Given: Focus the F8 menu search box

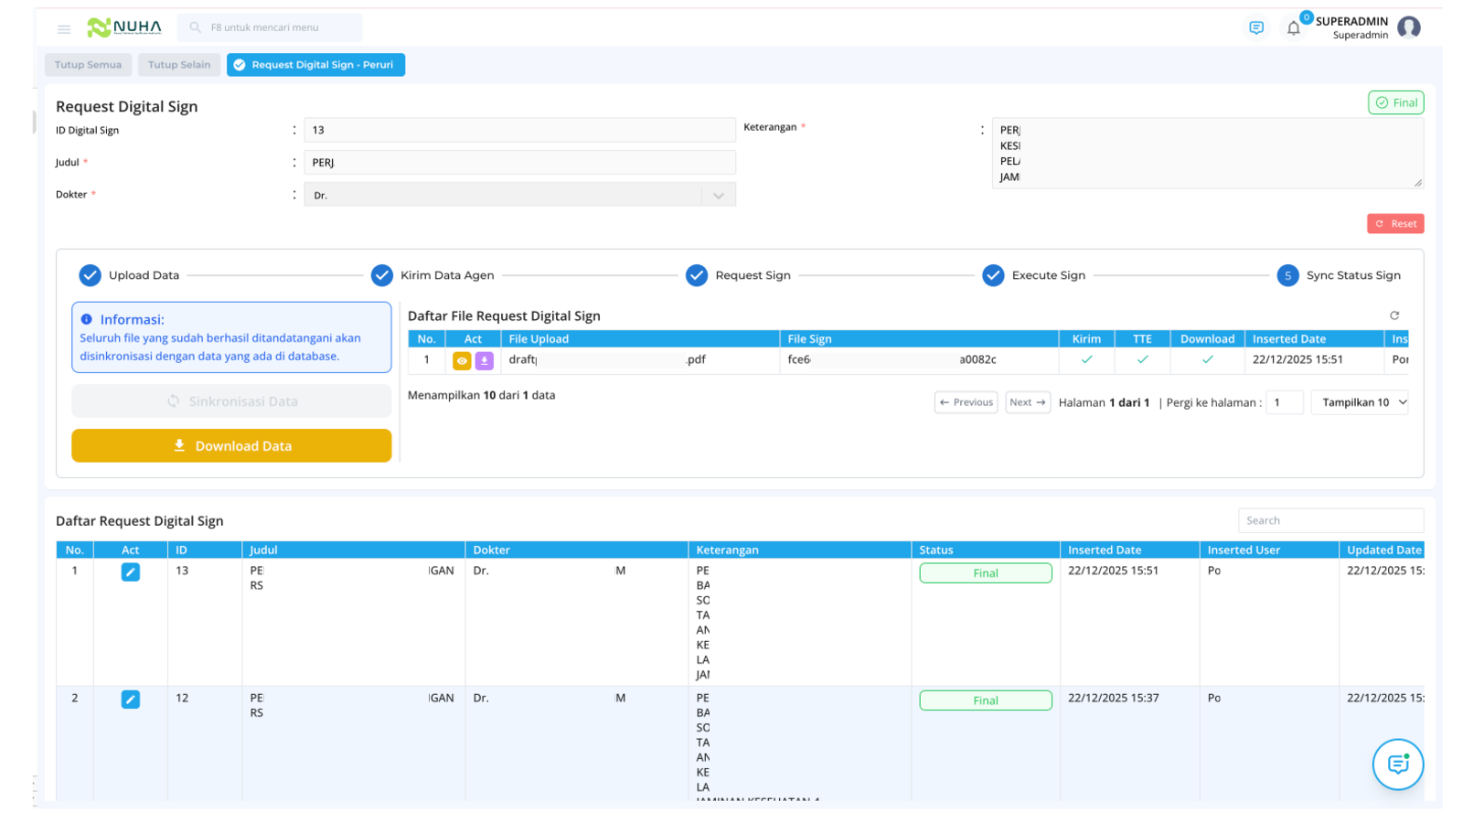Looking at the screenshot, I should click(270, 27).
